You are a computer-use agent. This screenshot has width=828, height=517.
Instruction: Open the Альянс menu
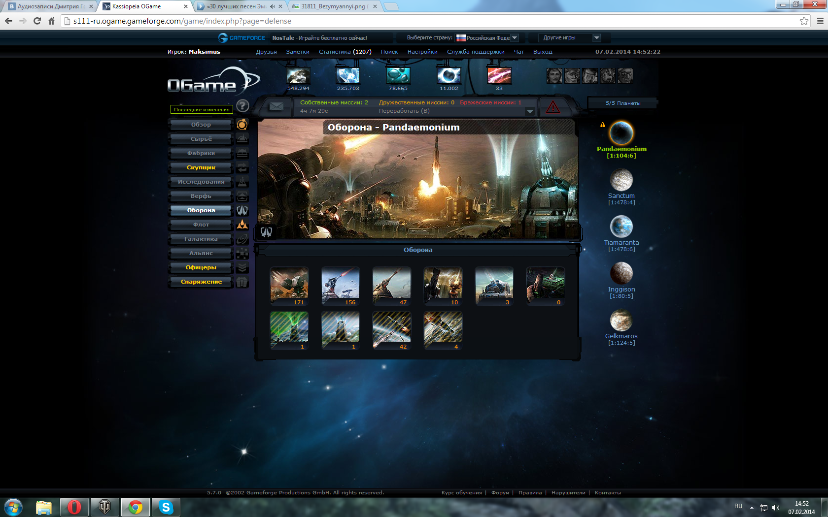pos(201,253)
